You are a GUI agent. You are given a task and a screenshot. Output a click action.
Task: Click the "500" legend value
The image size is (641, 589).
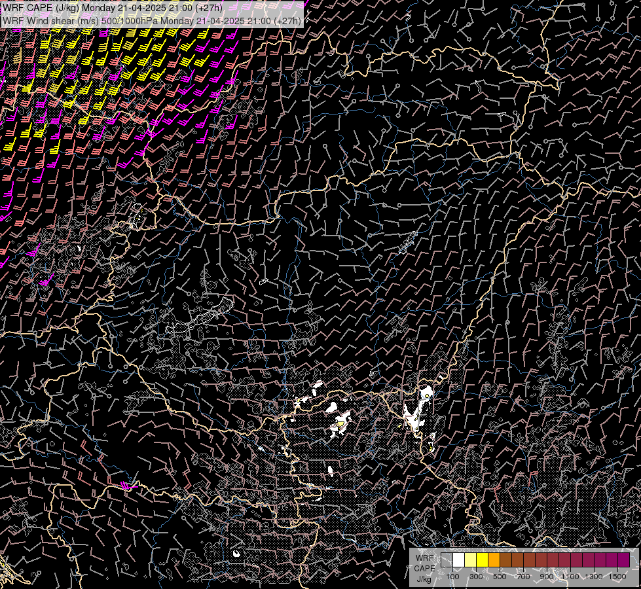pos(500,577)
